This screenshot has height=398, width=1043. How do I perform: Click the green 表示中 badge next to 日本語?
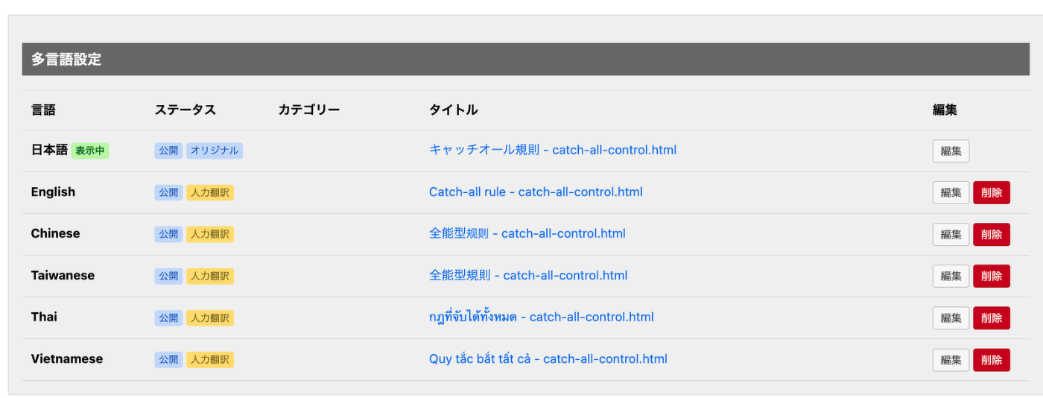90,151
